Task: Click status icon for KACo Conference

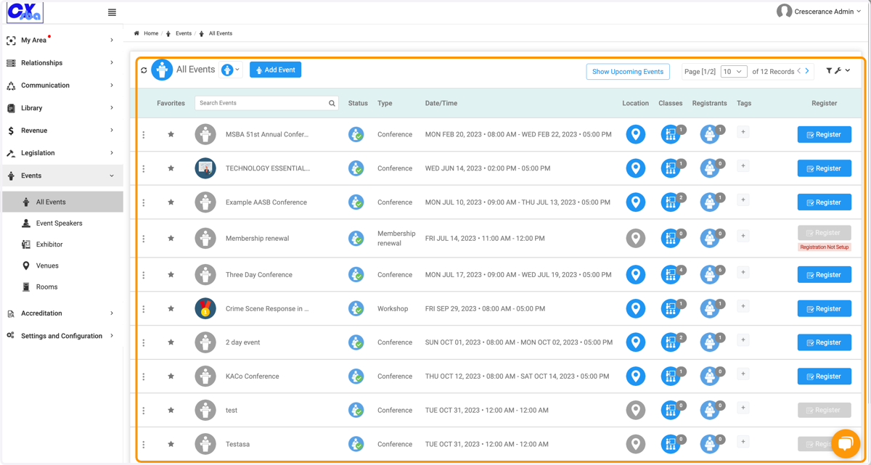Action: (356, 376)
